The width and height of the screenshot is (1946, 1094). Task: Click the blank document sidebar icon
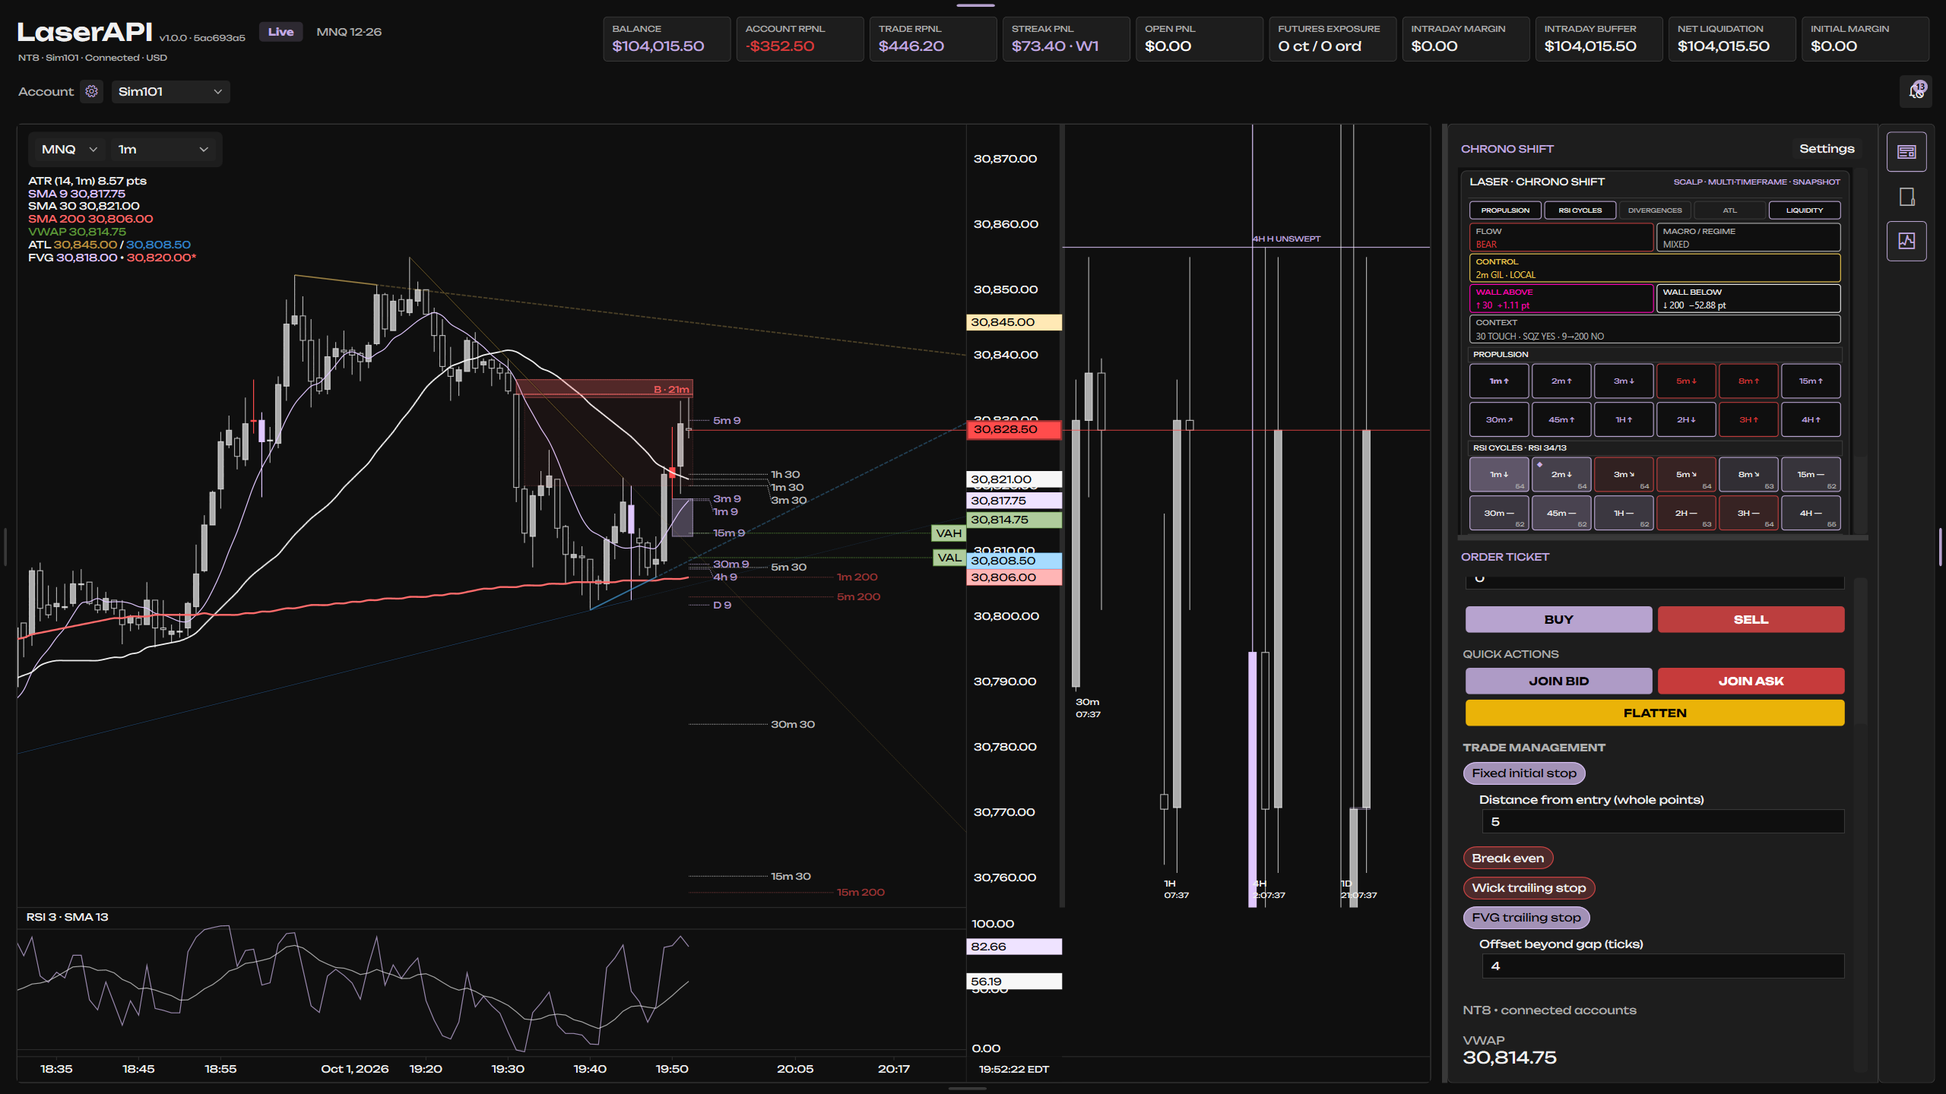pos(1906,197)
